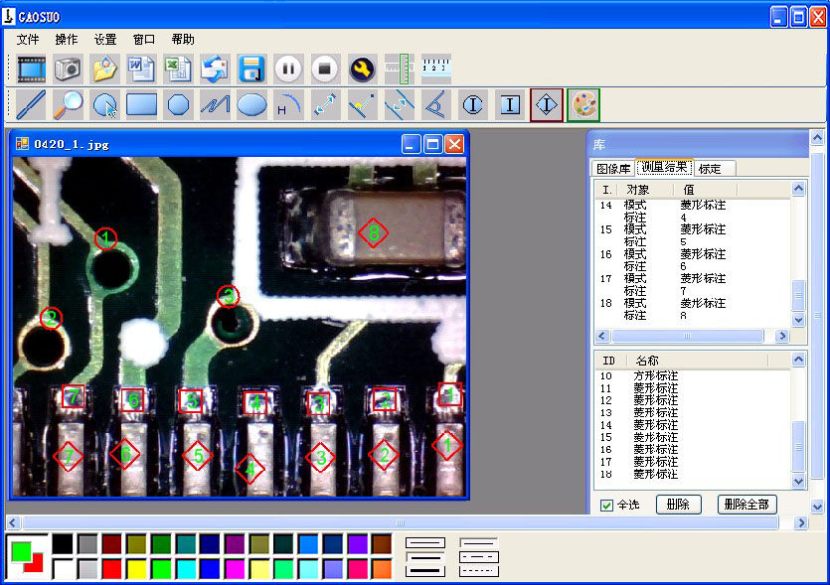Export results to Excel icon
This screenshot has height=585, width=830.
(178, 69)
